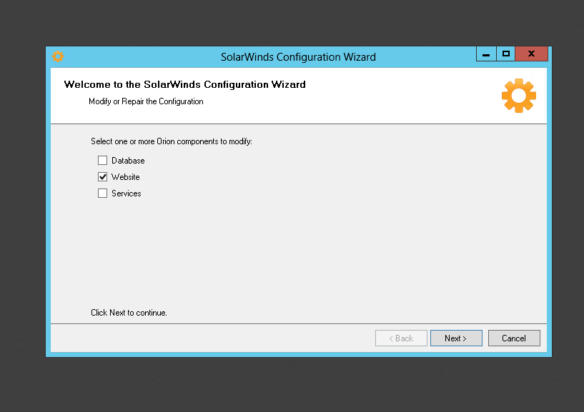Close the wizard with the X button
Screen dimensions: 584x412
click(532, 54)
